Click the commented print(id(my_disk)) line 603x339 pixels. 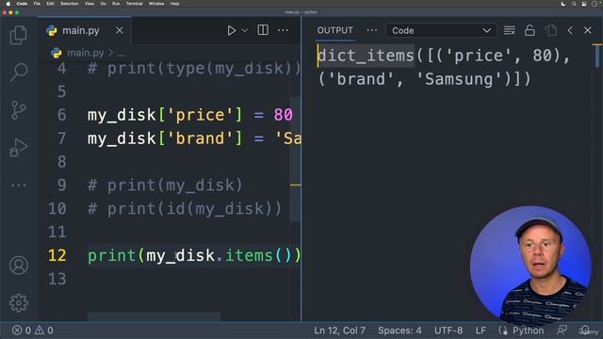185,209
